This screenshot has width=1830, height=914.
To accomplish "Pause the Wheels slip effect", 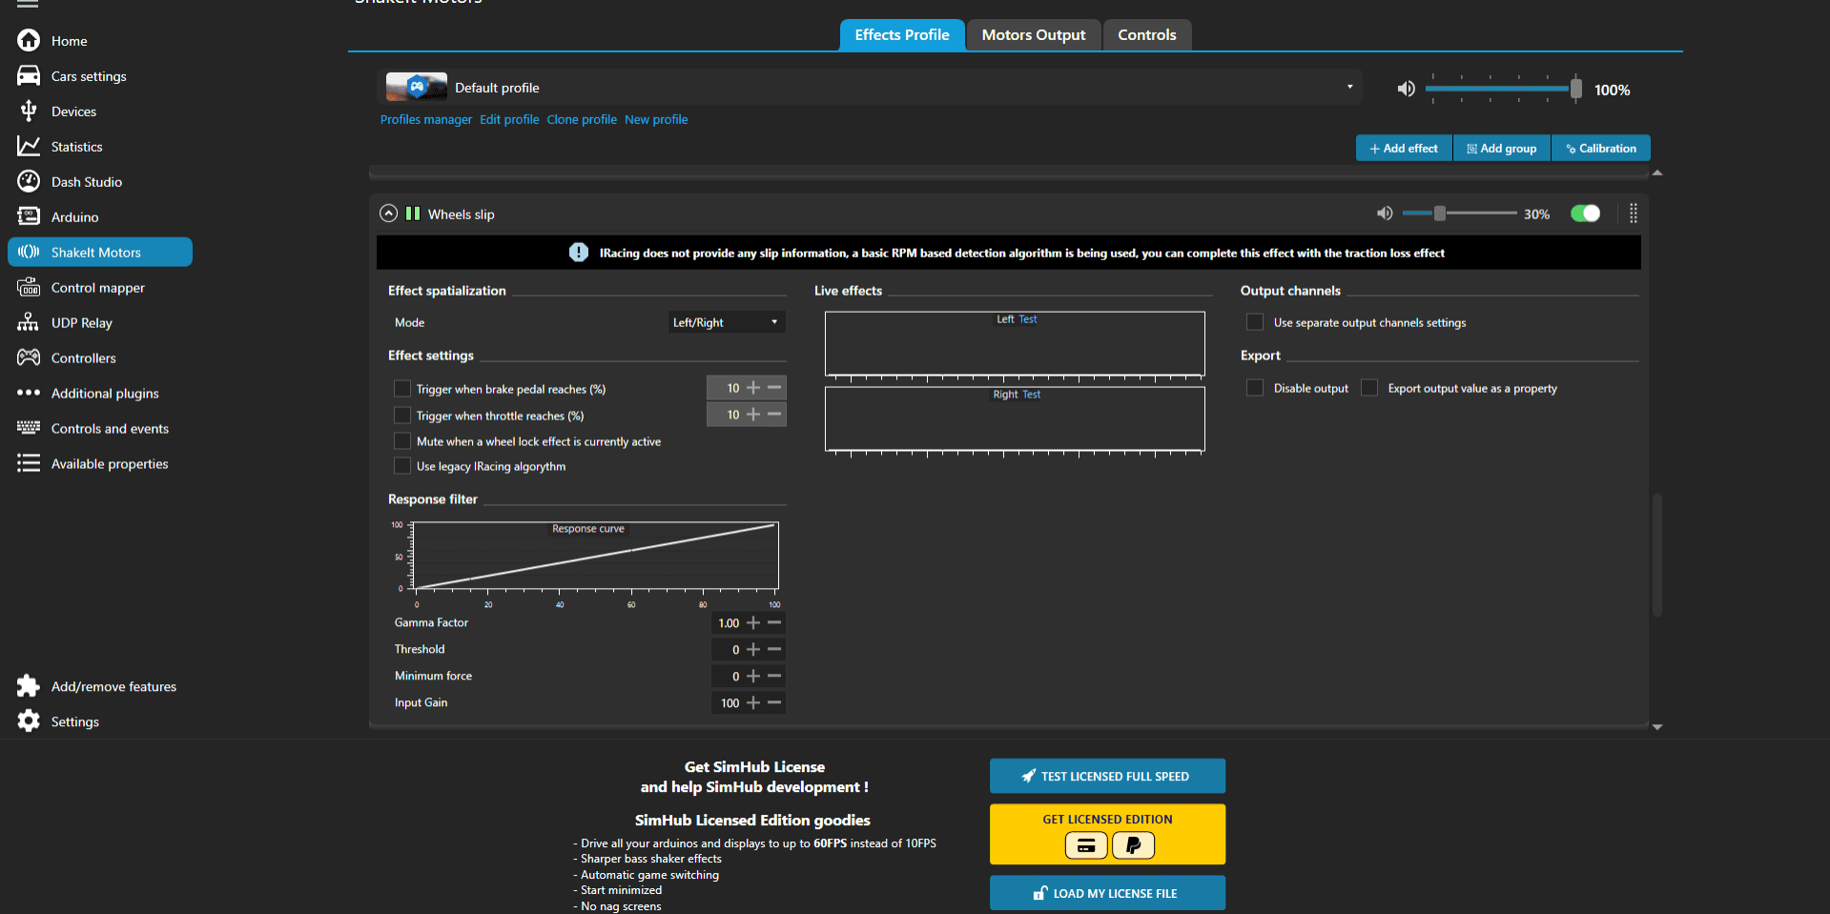I will [412, 213].
